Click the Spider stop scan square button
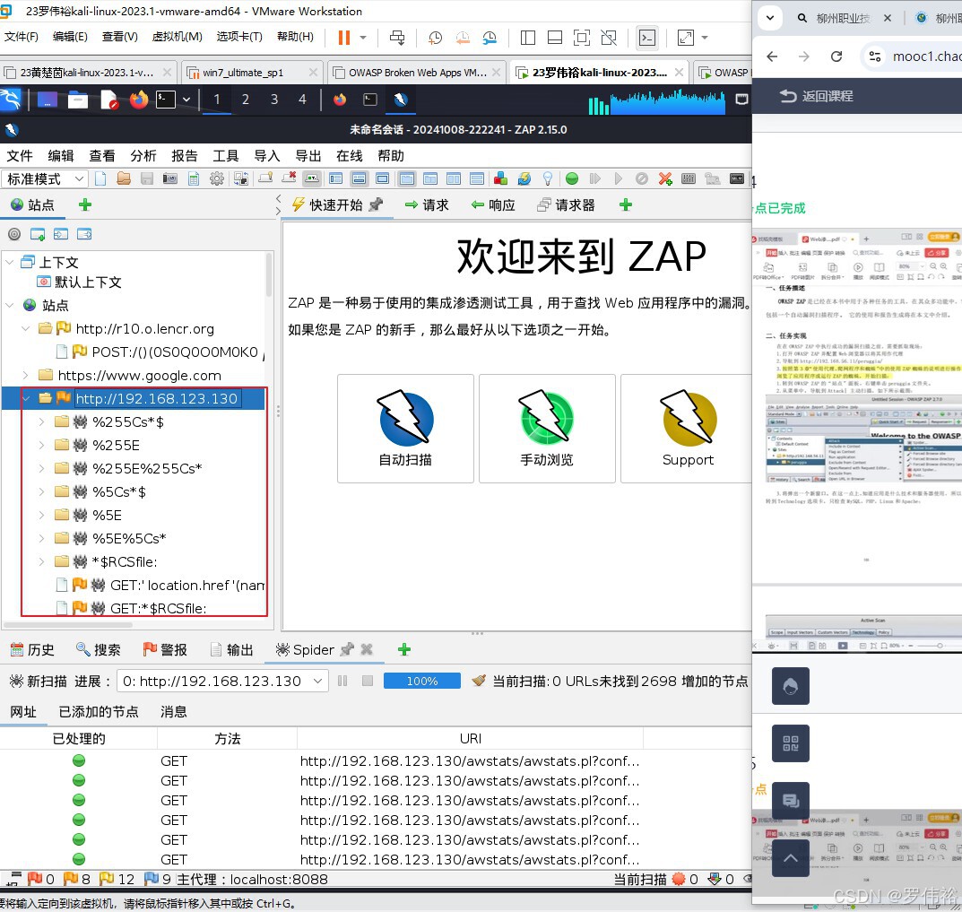This screenshot has height=912, width=962. (368, 681)
